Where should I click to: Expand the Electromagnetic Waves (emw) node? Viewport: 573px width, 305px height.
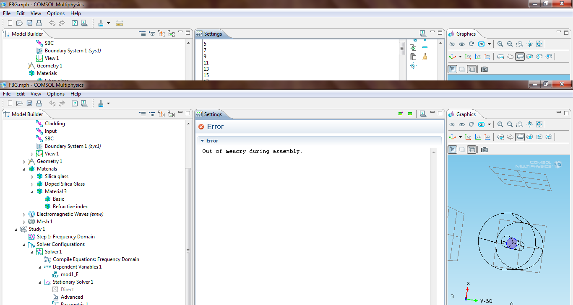(24, 214)
